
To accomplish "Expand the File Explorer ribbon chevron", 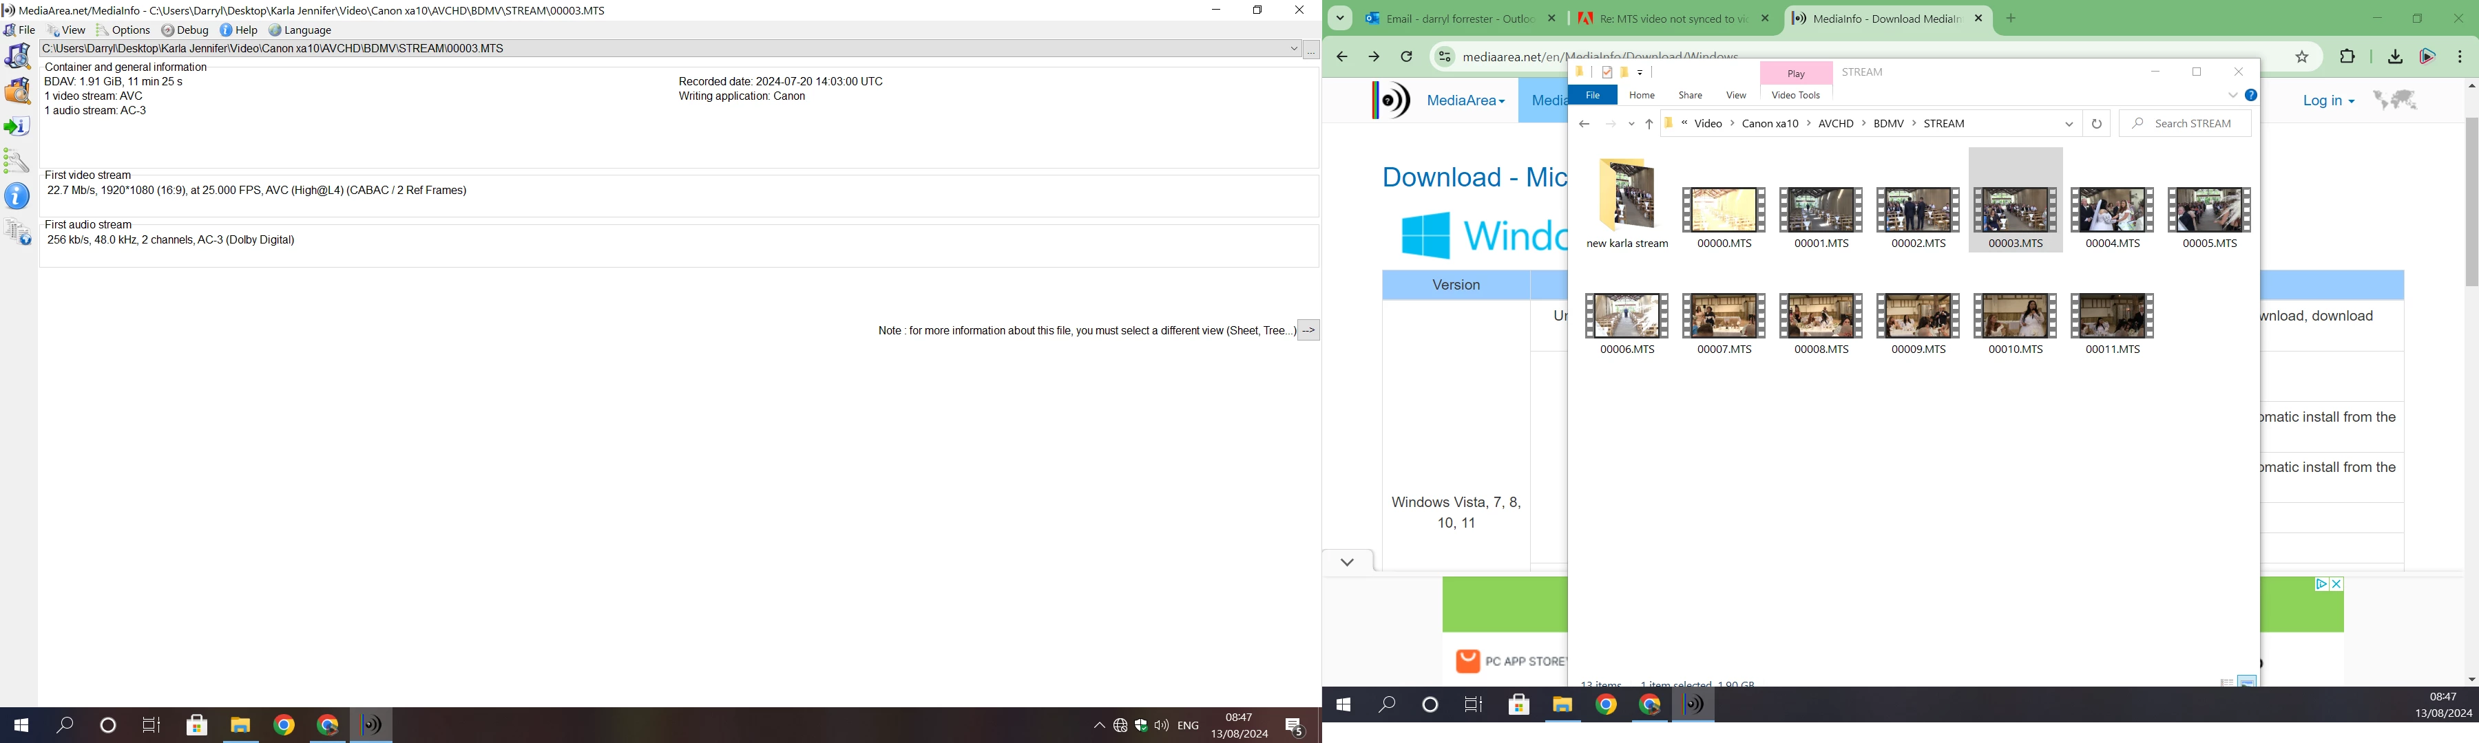I will 2232,95.
